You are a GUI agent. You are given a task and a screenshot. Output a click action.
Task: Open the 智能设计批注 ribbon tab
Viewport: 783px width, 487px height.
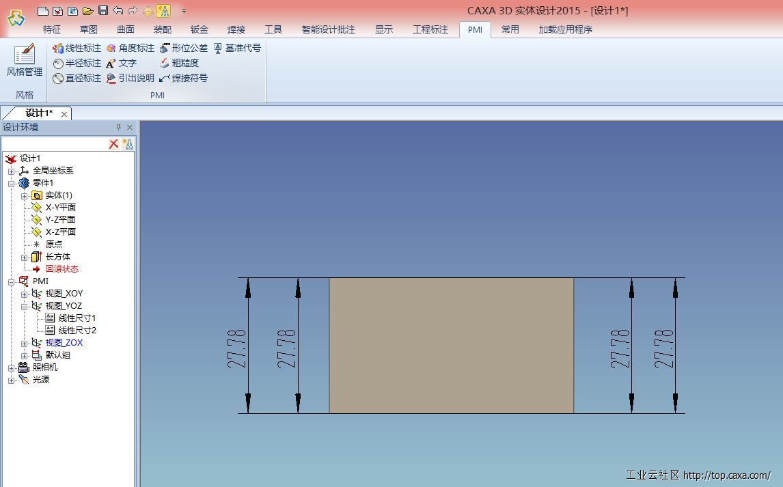pyautogui.click(x=328, y=29)
